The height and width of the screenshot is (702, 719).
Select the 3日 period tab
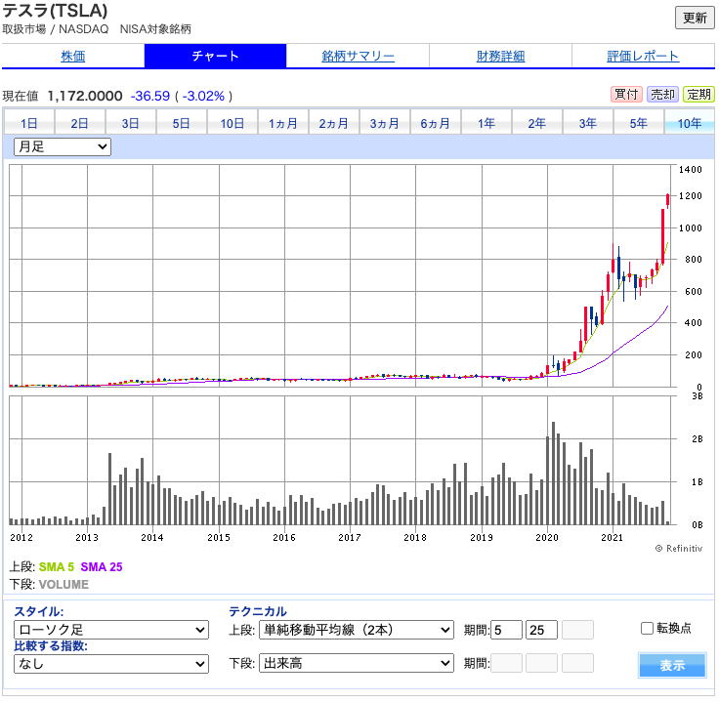(131, 123)
